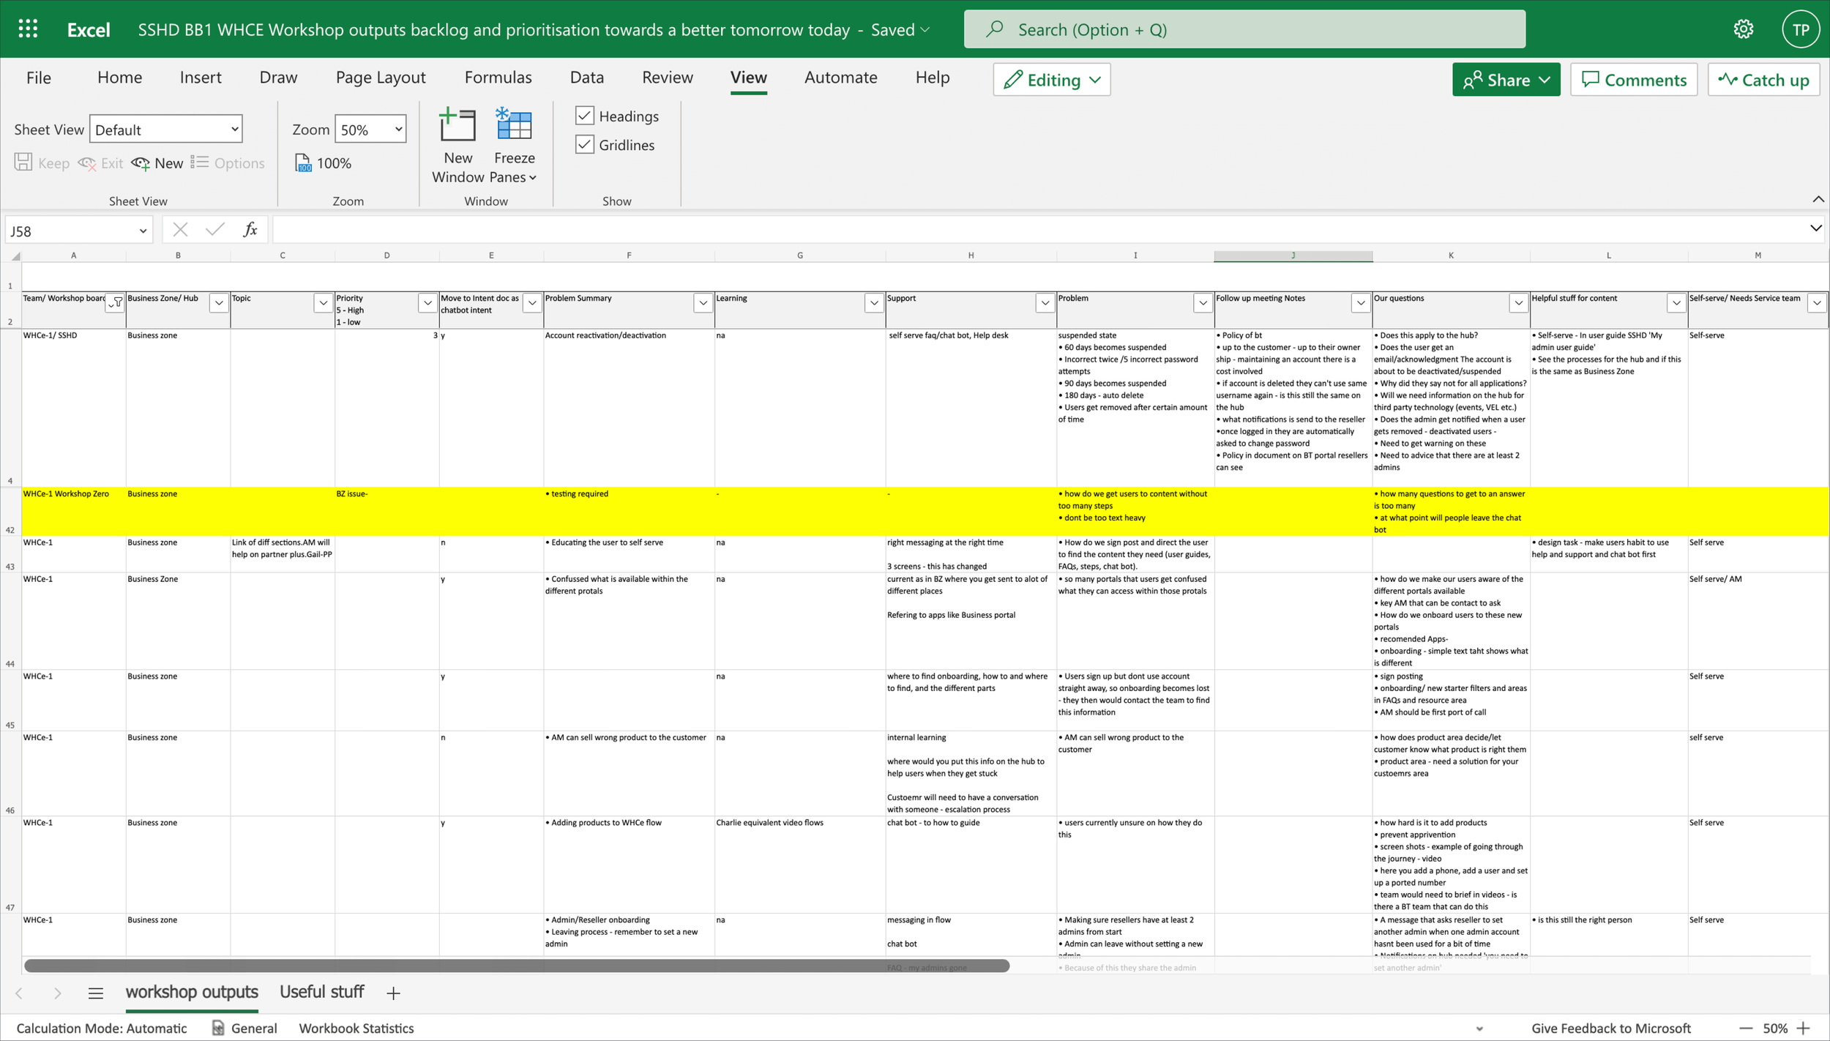
Task: Switch to the Useful stuff sheet tab
Action: [321, 992]
